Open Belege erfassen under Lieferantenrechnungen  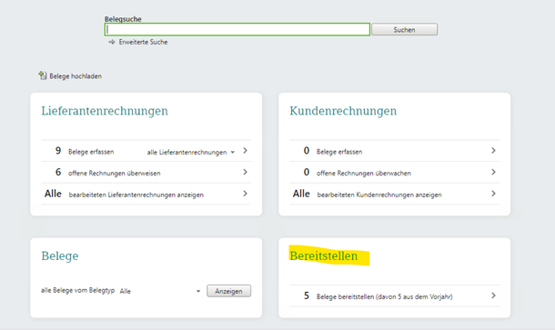coord(91,152)
